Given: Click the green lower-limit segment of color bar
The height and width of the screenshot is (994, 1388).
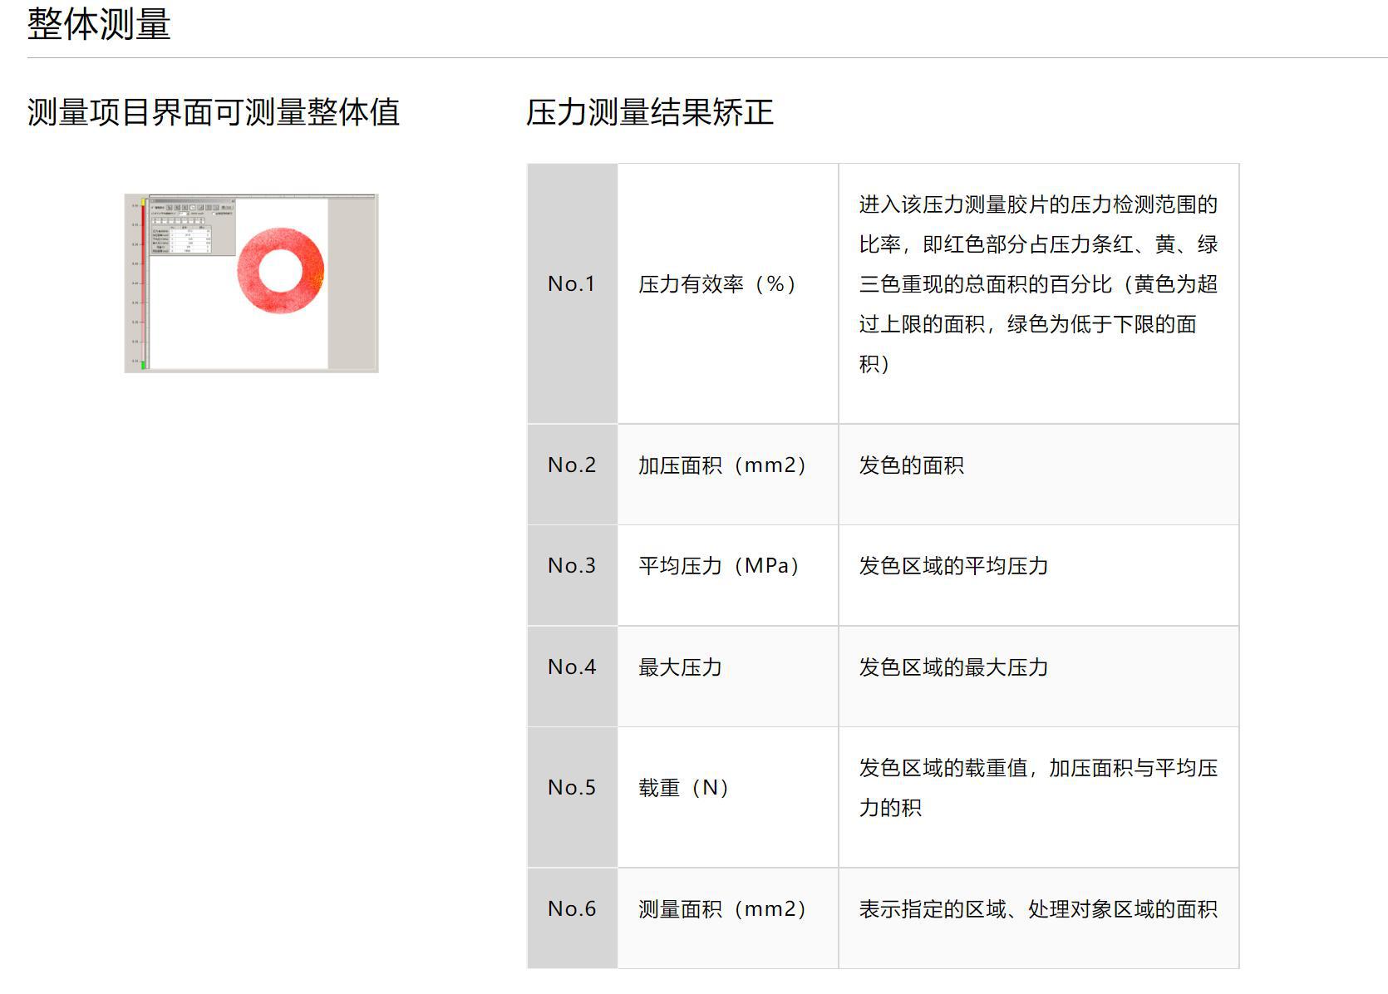Looking at the screenshot, I should (143, 364).
